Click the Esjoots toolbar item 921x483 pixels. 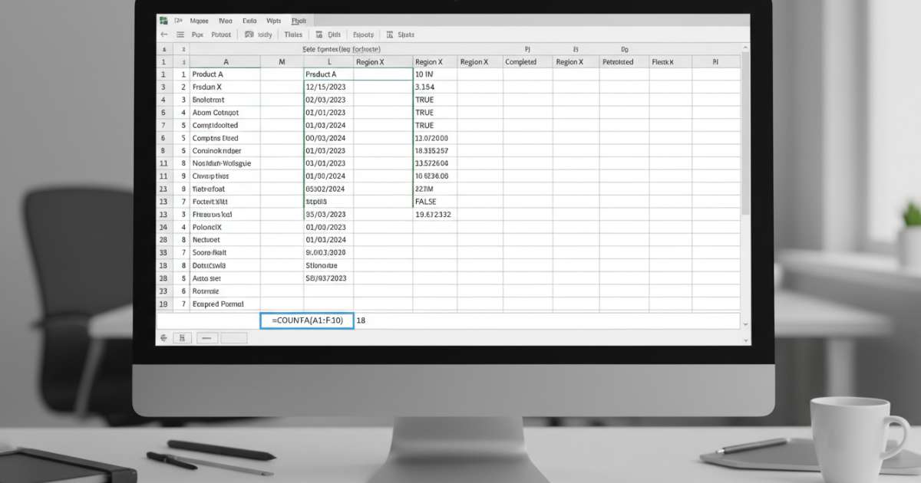[363, 34]
